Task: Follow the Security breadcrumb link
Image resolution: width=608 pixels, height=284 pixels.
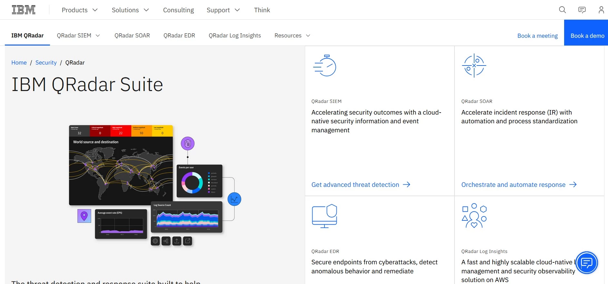Action: [46, 63]
